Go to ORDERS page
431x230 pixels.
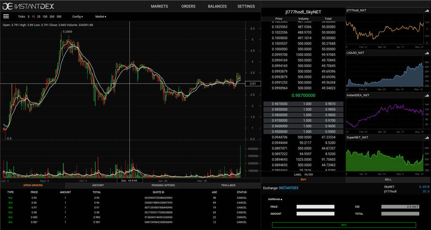(188, 6)
